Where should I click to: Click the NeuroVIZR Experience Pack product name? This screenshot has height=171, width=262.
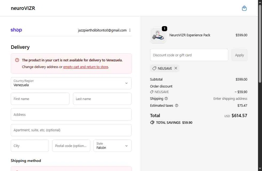[190, 35]
